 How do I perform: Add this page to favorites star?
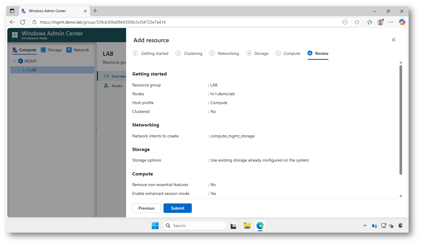pos(357,22)
